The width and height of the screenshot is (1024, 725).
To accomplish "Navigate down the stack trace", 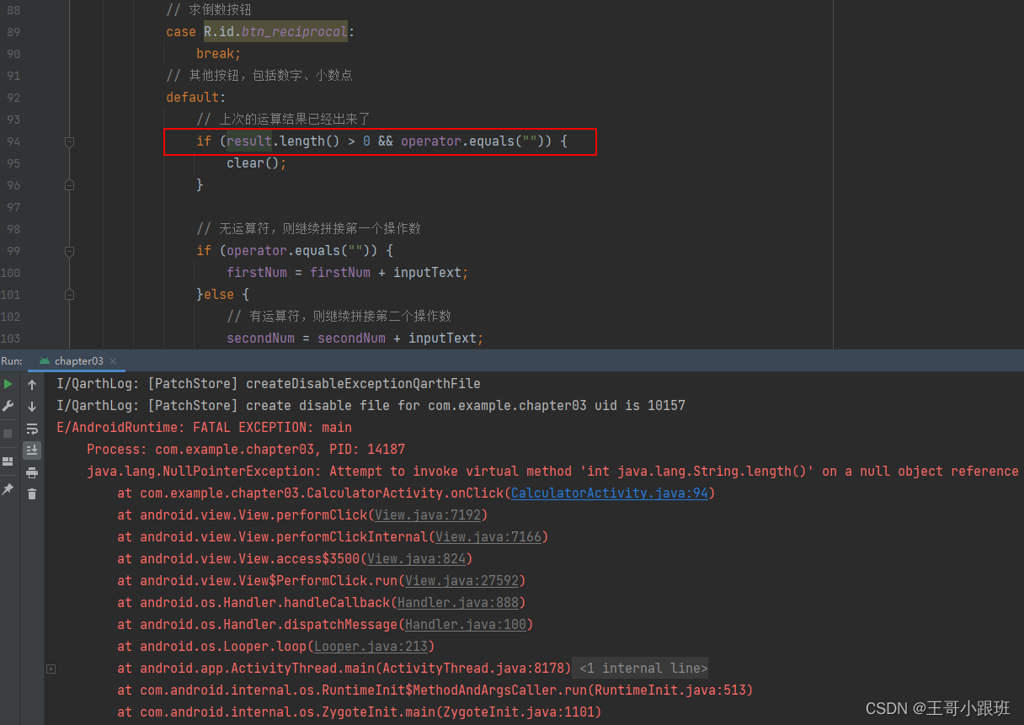I will pos(31,405).
